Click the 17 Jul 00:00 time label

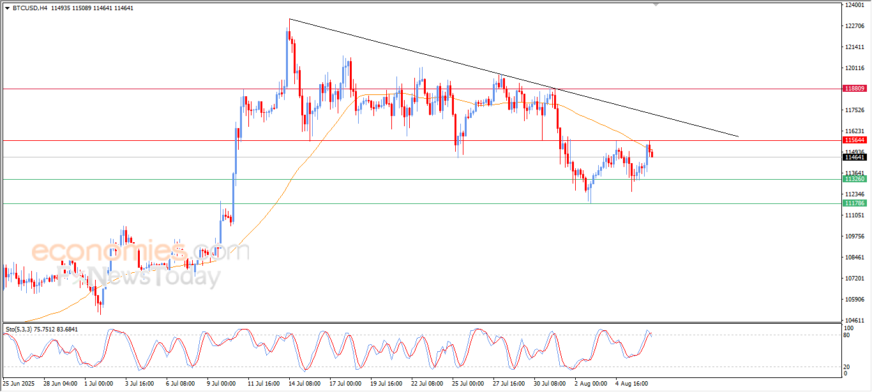click(x=345, y=384)
